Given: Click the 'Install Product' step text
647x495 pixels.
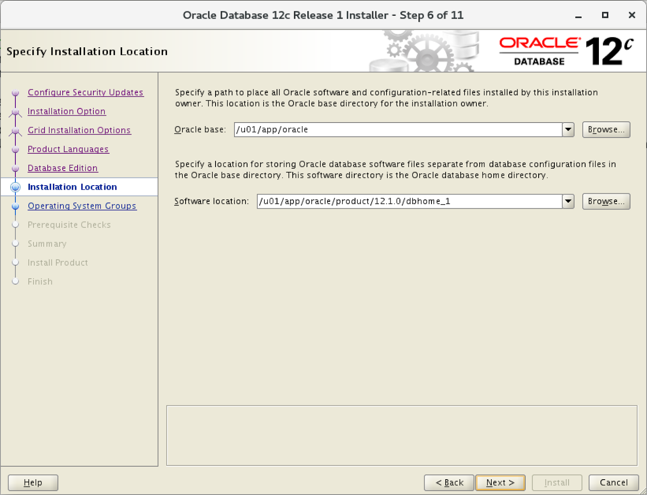Looking at the screenshot, I should pos(58,262).
